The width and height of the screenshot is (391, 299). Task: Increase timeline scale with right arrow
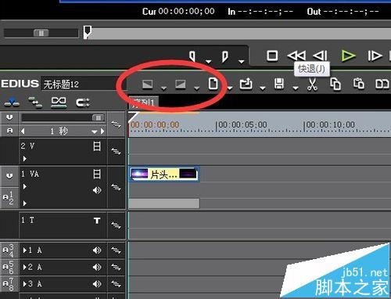(x=102, y=131)
